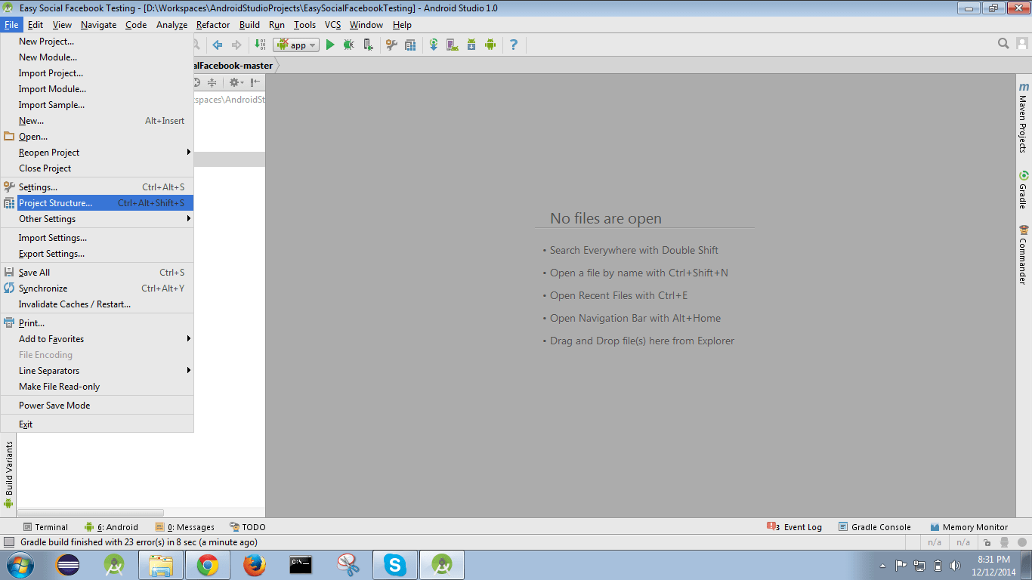Viewport: 1032px width, 580px height.
Task: Open Eclipse from the taskbar
Action: click(67, 565)
